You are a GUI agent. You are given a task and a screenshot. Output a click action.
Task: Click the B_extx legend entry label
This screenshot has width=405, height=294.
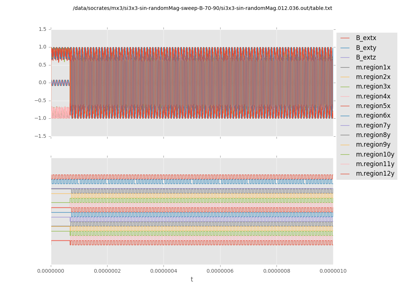(366, 38)
